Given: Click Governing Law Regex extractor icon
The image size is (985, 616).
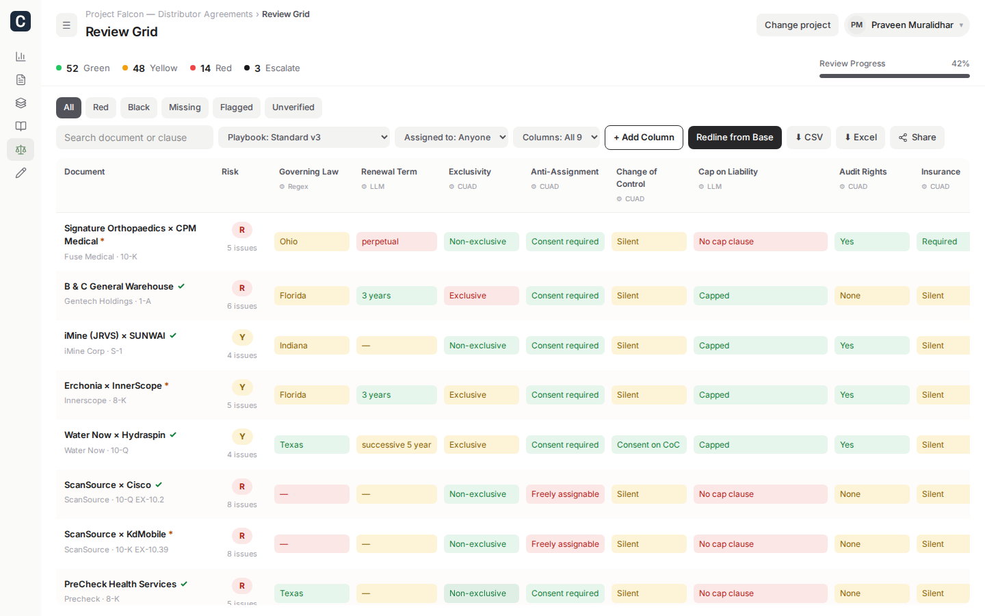Looking at the screenshot, I should pos(282,187).
